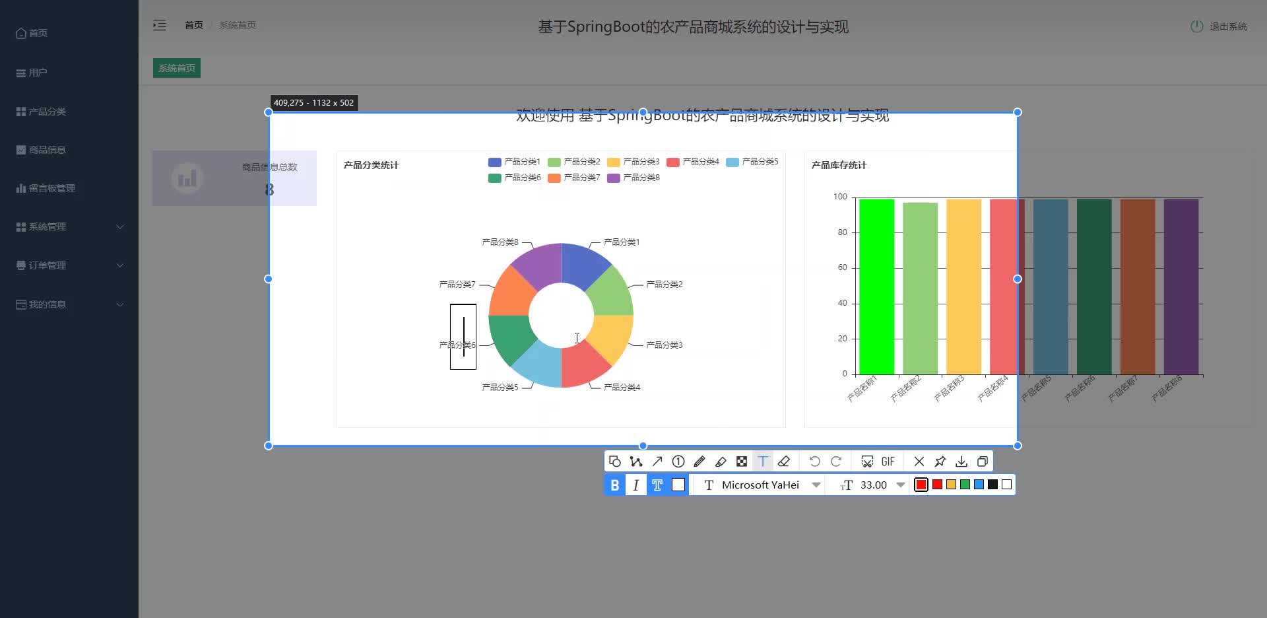Open Microsoft YaHei font dropdown
The width and height of the screenshot is (1267, 618).
tap(762, 485)
